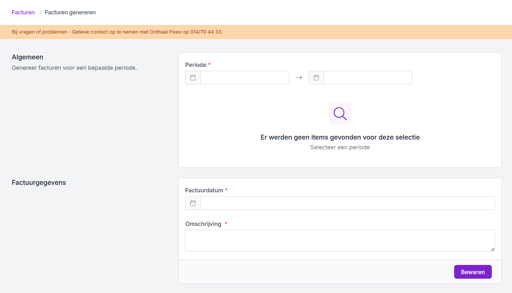Focus the period start date input
This screenshot has width=512, height=293.
click(245, 78)
